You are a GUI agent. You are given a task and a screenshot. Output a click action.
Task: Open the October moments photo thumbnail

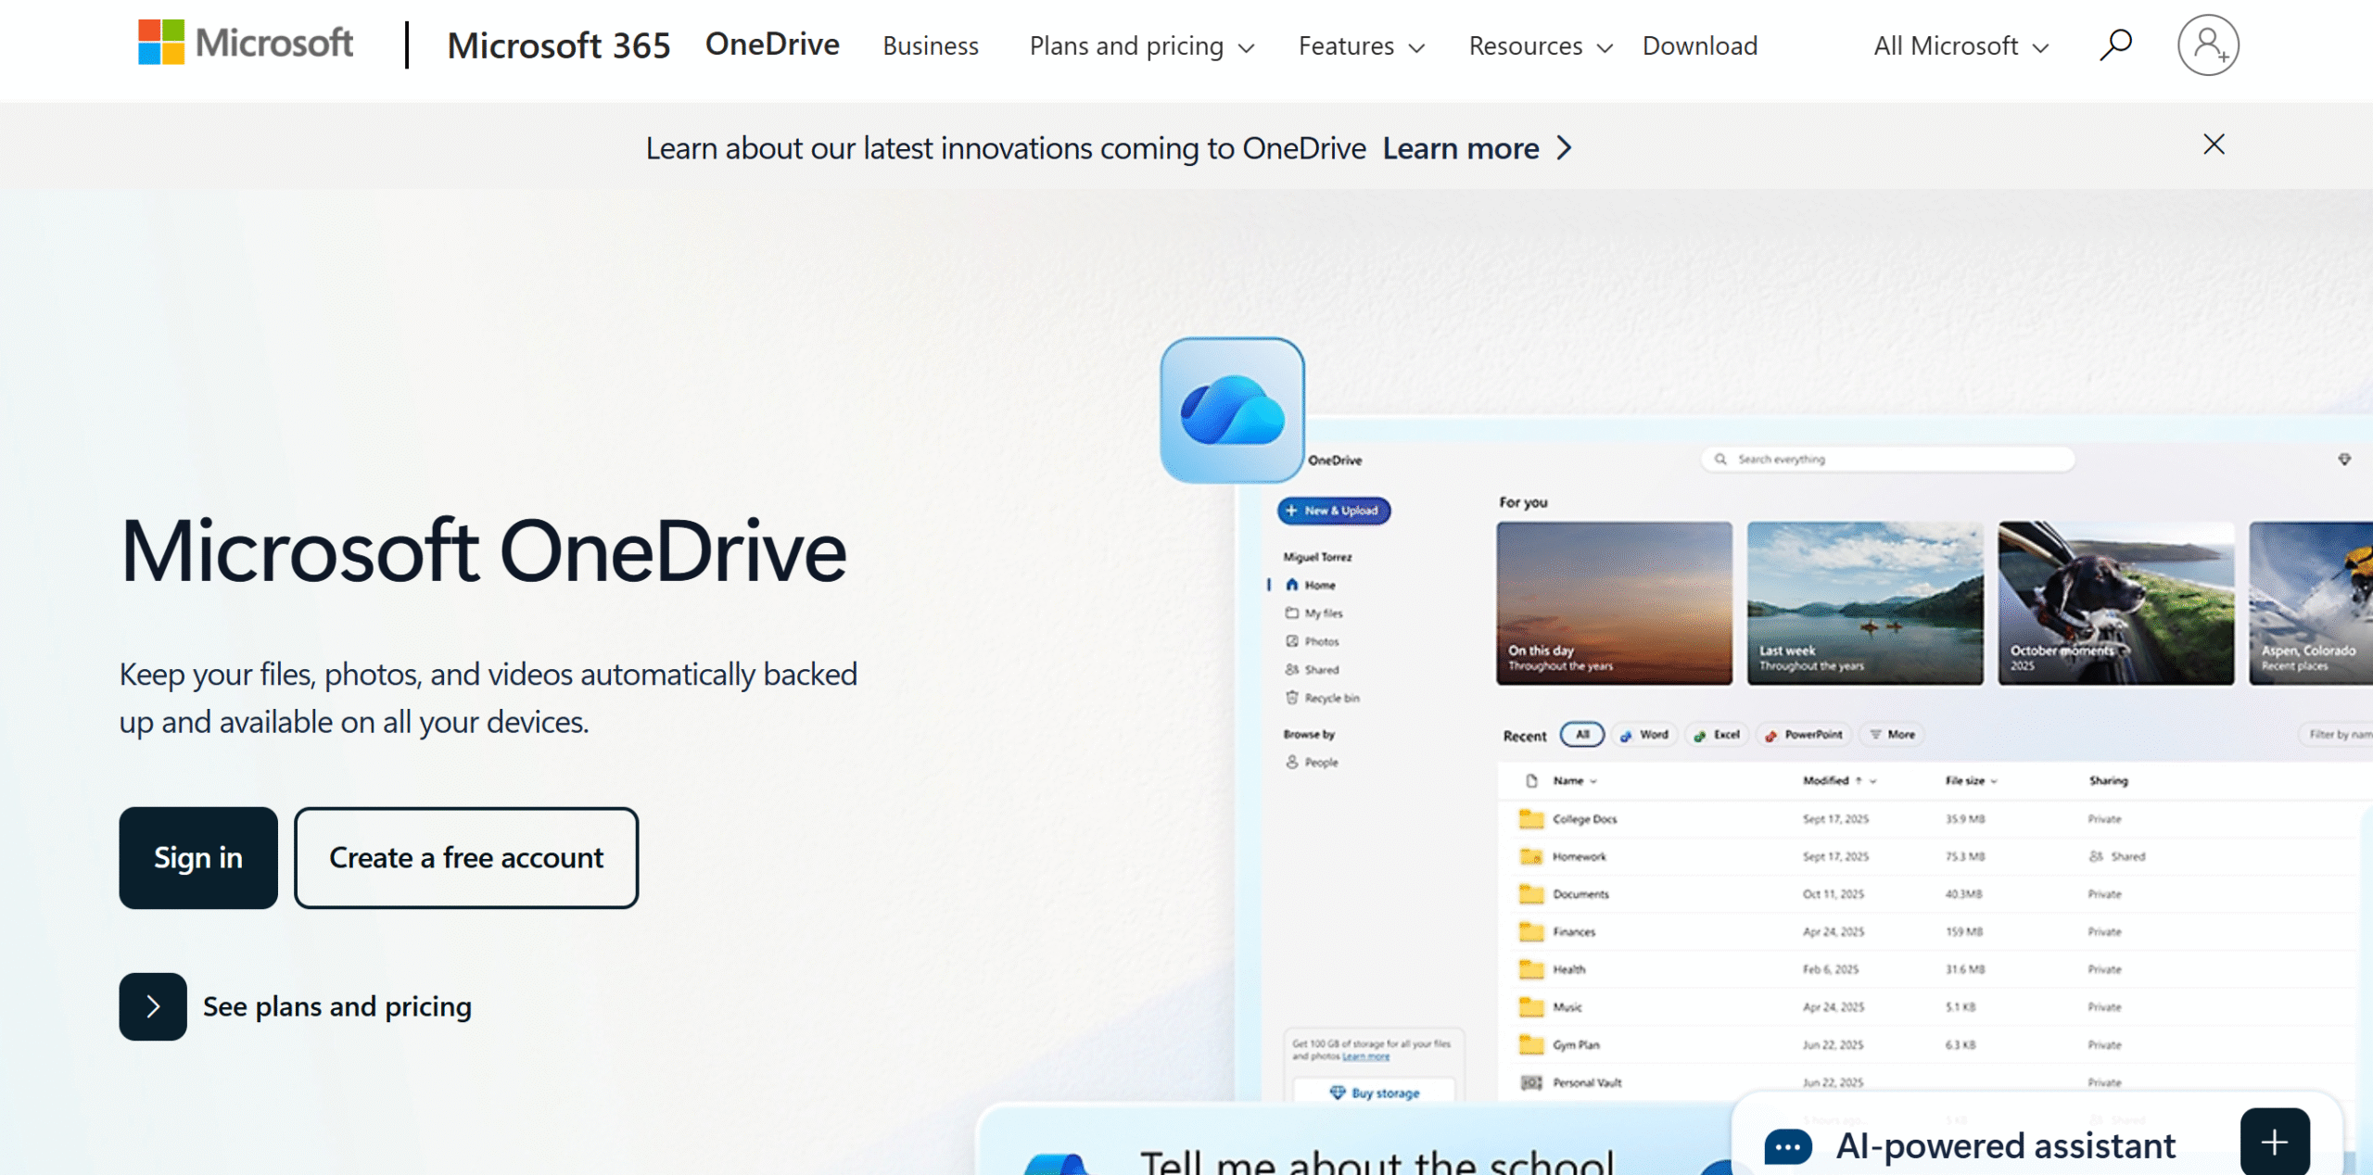[x=2116, y=603]
